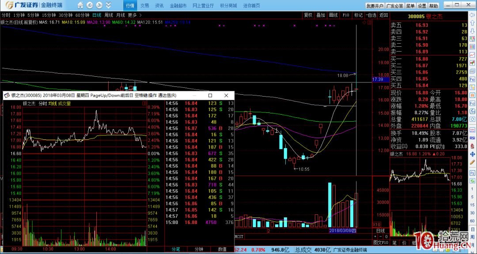Click the RSI indicator sidebar icon

pyautogui.click(x=473, y=138)
